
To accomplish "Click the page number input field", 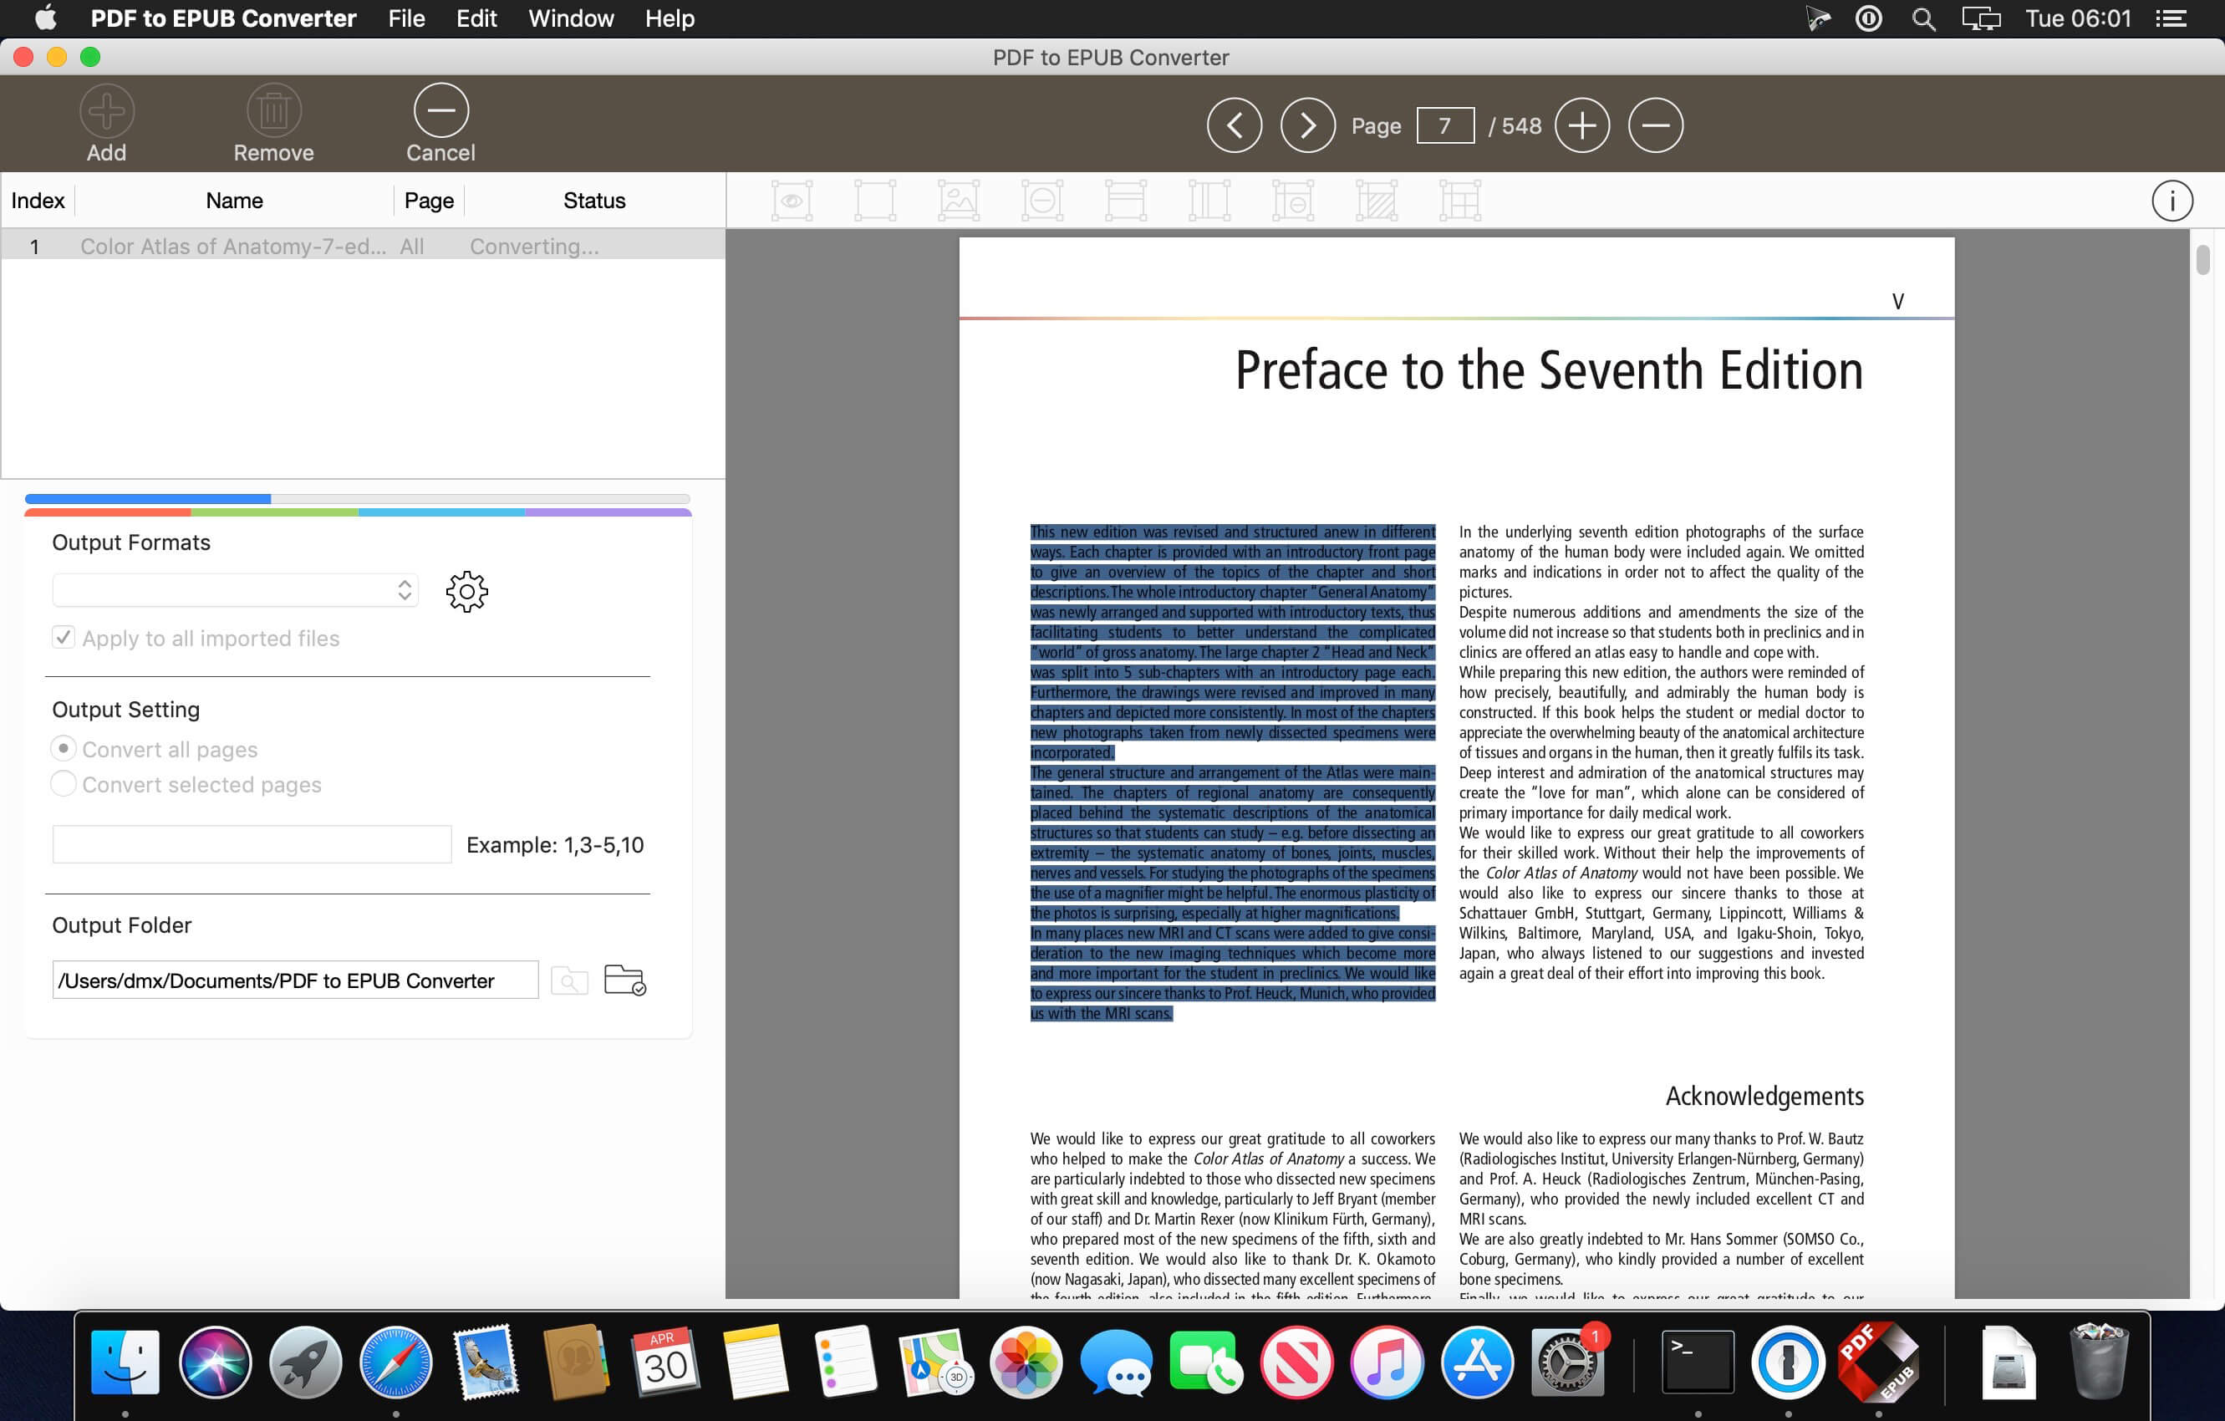I will point(1445,125).
